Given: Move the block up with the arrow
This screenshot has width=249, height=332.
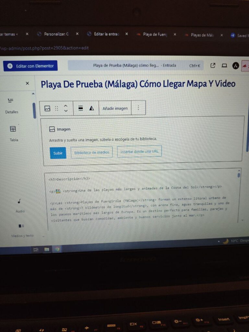Looking at the screenshot, I should (66, 106).
